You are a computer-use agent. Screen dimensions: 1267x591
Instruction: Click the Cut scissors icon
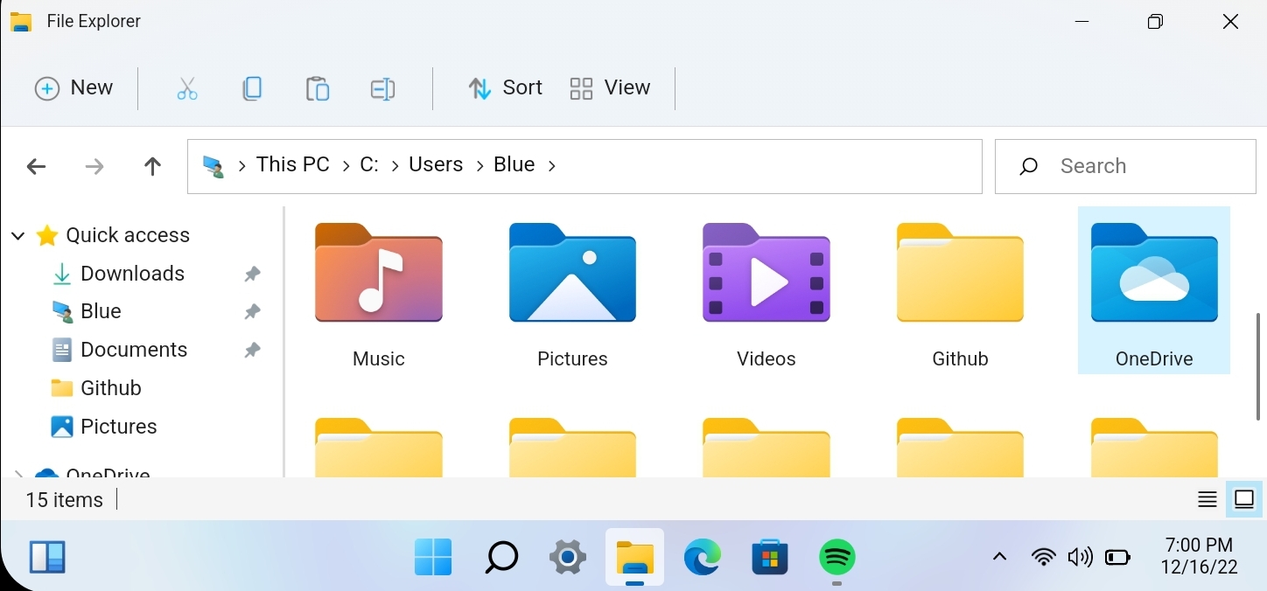point(187,88)
